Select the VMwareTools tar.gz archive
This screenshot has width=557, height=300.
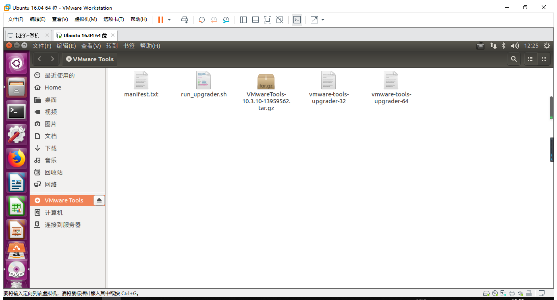click(x=266, y=92)
